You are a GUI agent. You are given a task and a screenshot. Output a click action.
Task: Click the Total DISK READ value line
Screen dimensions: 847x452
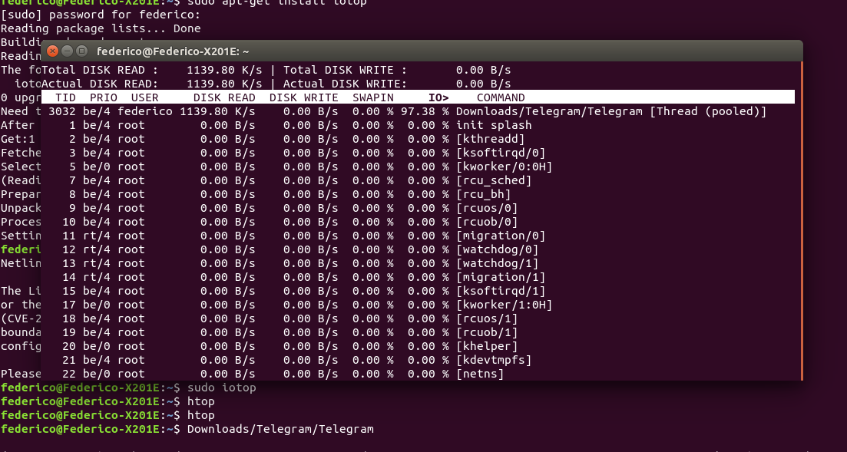point(230,70)
